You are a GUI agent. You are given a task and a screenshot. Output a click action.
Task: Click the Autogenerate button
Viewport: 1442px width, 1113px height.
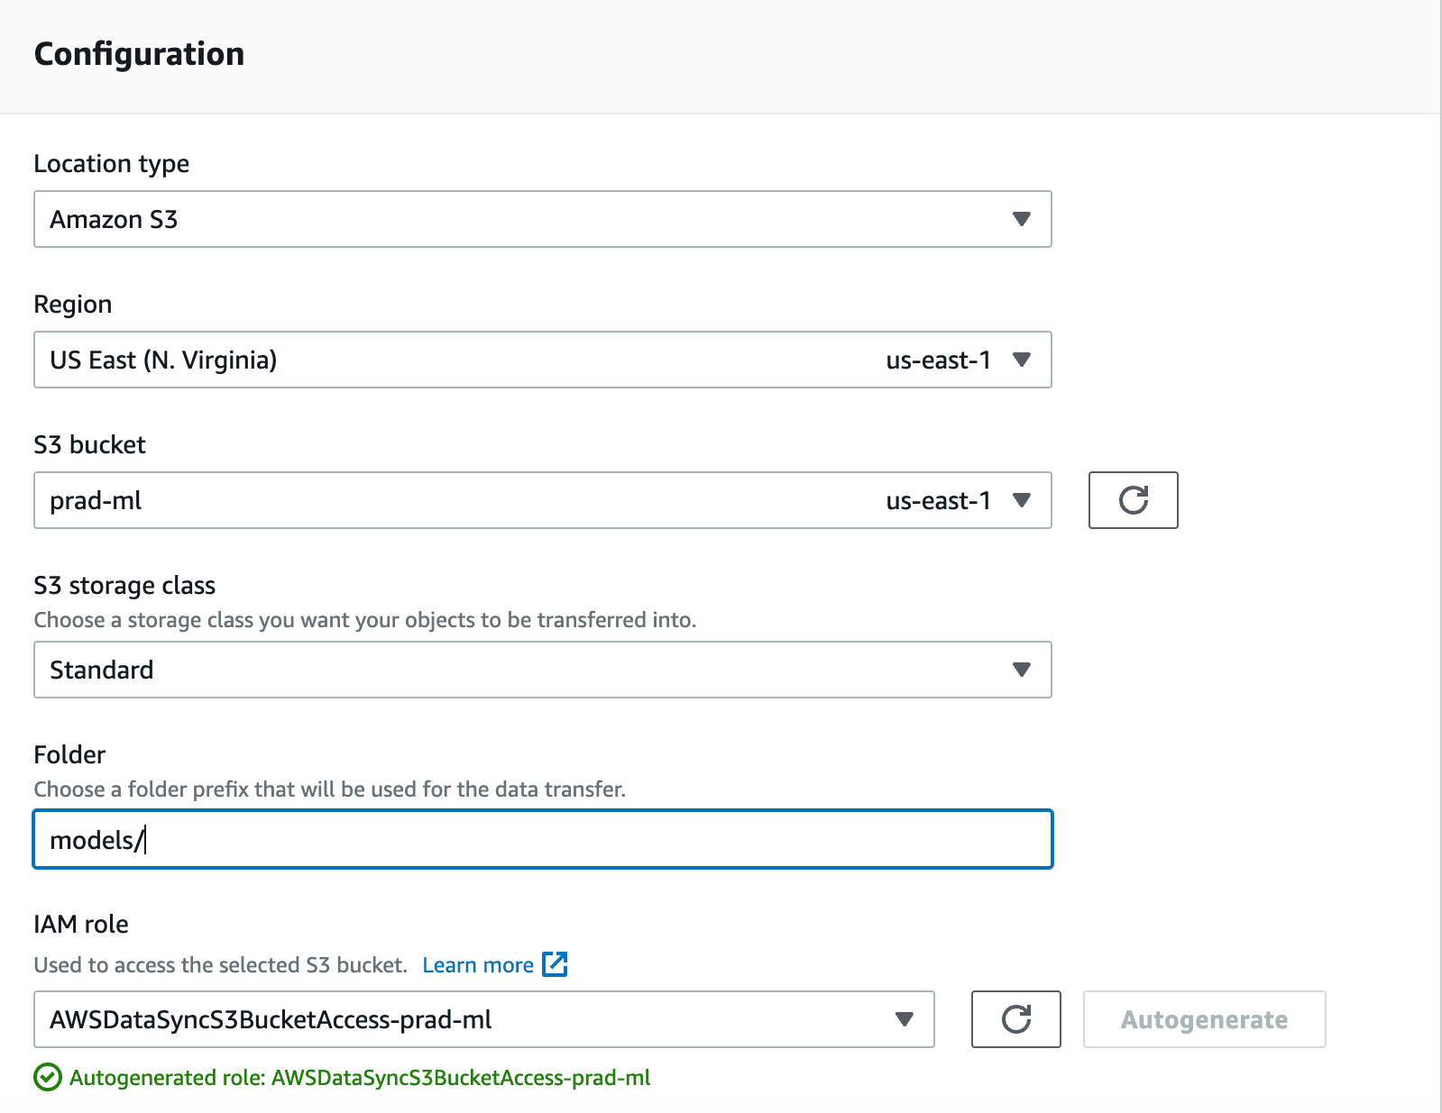[x=1204, y=1019]
